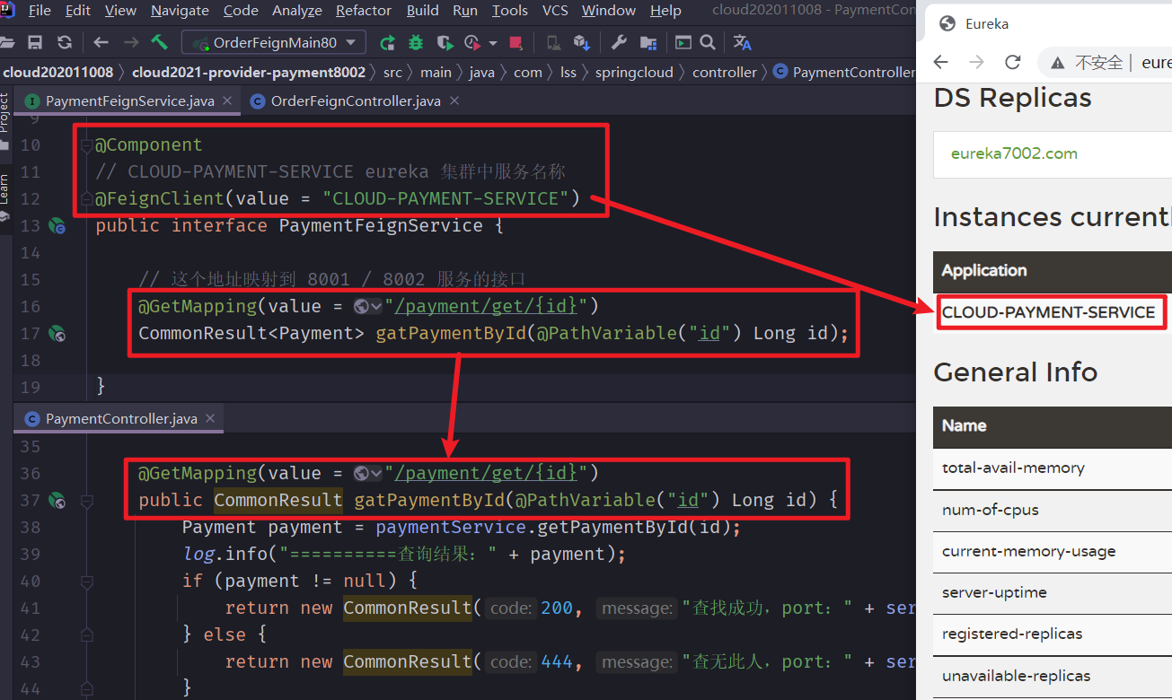The image size is (1172, 700).
Task: Open IDE settings with the wrench icon
Action: click(x=619, y=42)
